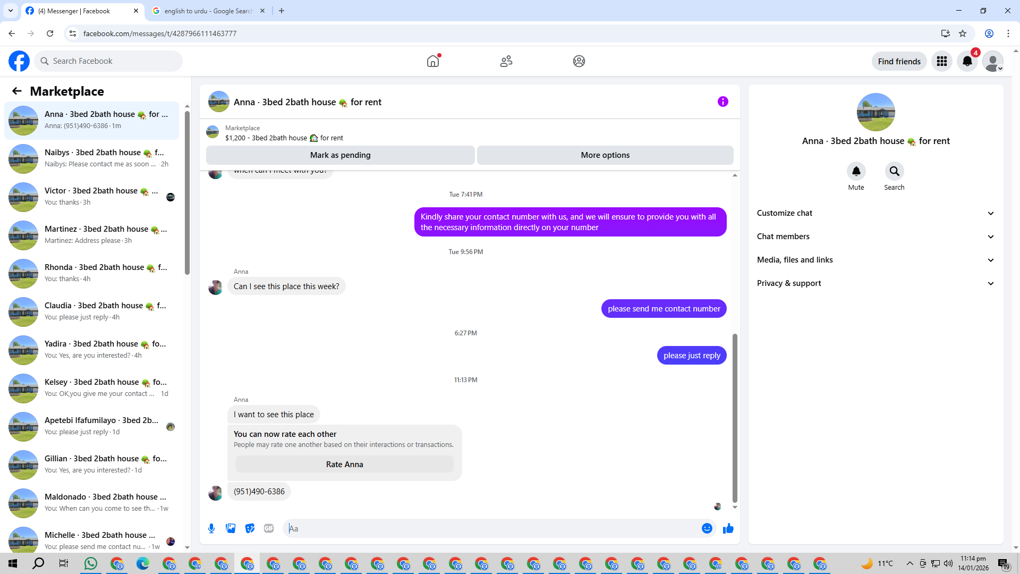Click Mark as pending button
The width and height of the screenshot is (1020, 574).
[x=340, y=155]
